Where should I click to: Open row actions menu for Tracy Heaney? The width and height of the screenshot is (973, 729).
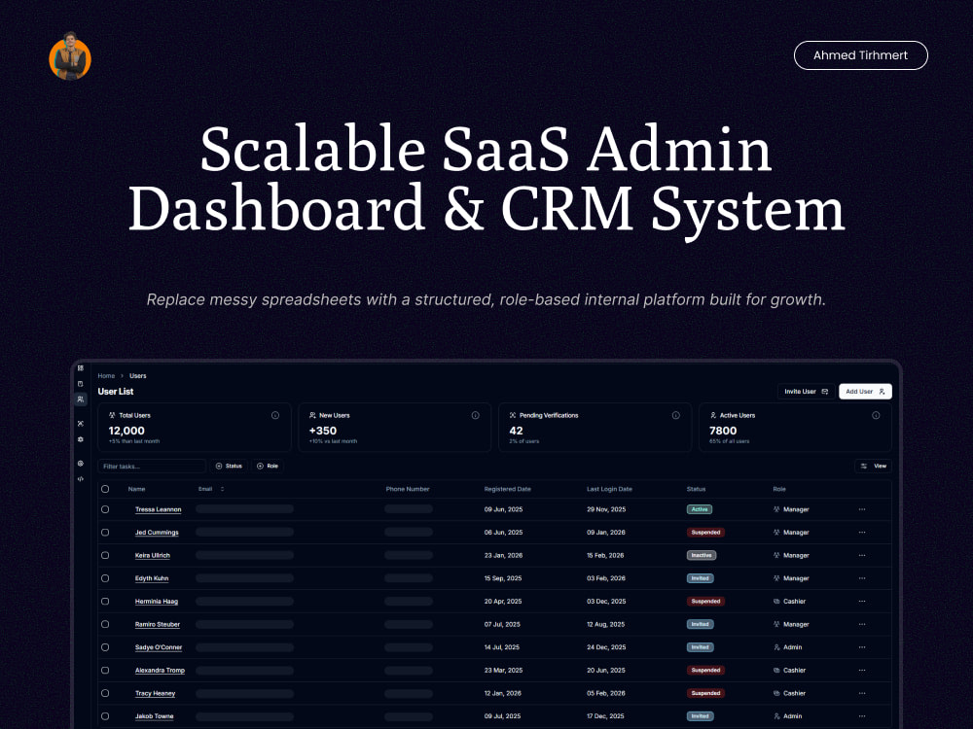pyautogui.click(x=862, y=693)
